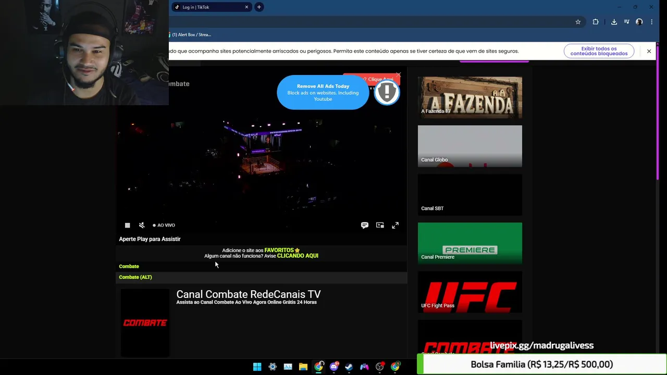Click the Canal Combate RedeCanais TV heading
Screen dimensions: 667x375
(x=249, y=294)
